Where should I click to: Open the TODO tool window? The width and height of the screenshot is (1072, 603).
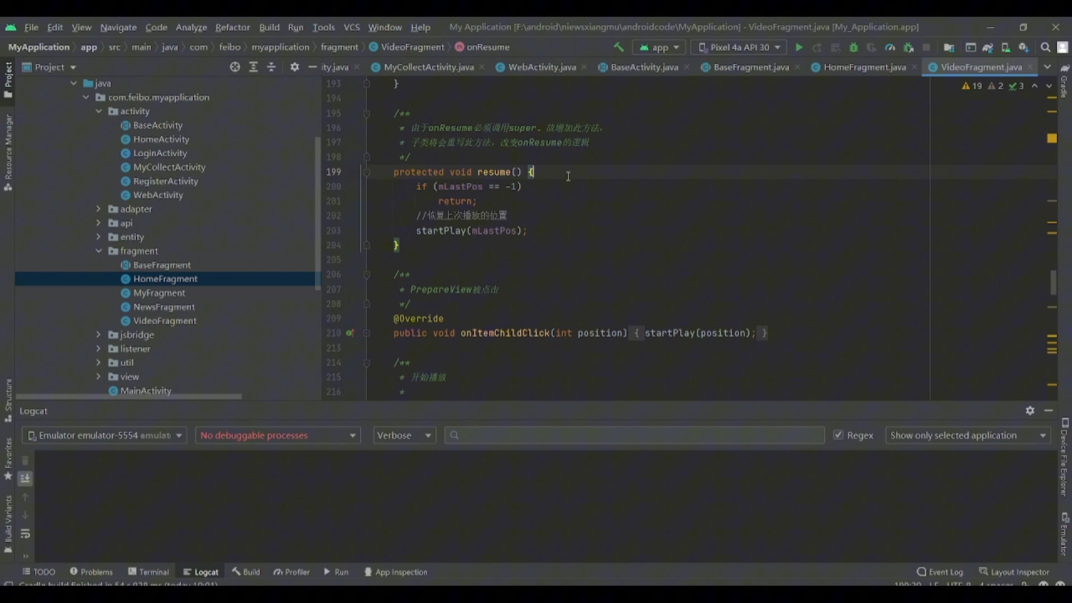[x=39, y=572]
